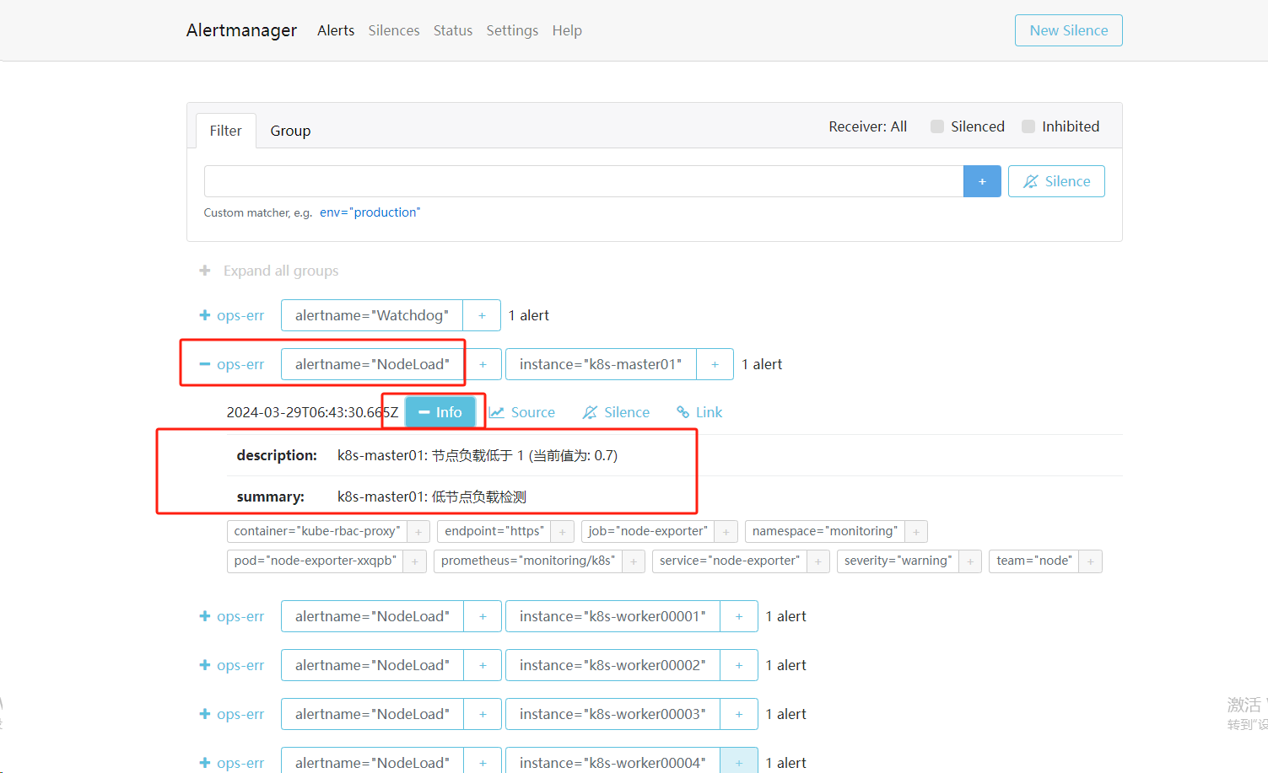Add severity="warning" via its plus

pos(970,561)
